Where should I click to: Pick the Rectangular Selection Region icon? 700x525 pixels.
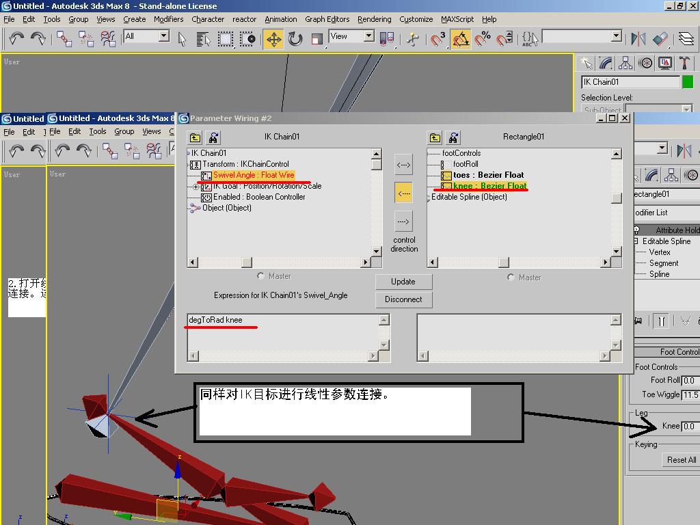click(x=226, y=39)
